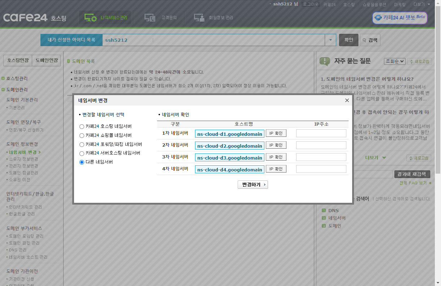
Task: Open the 조회순 sort dropdown
Action: pyautogui.click(x=394, y=62)
